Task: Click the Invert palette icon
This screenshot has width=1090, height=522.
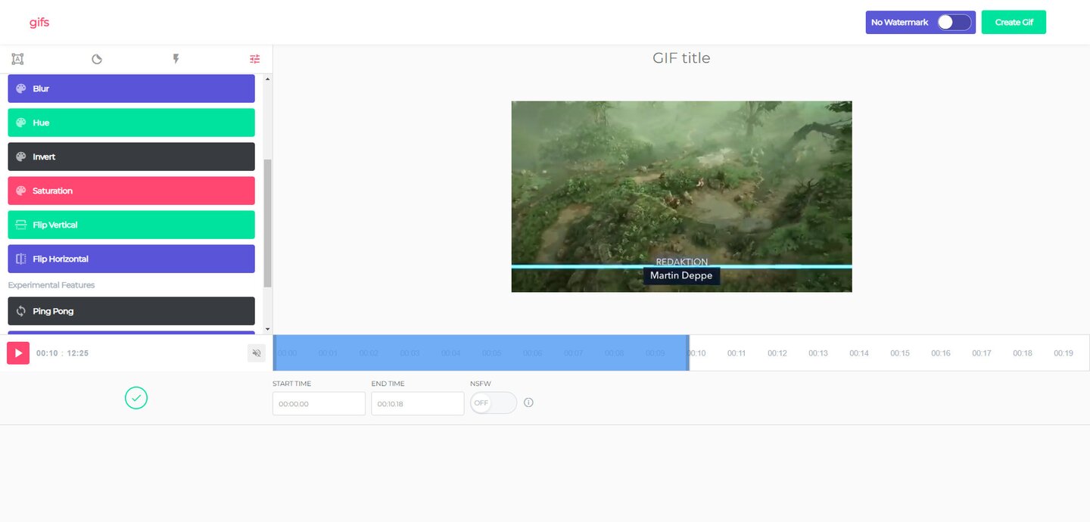Action: (21, 157)
